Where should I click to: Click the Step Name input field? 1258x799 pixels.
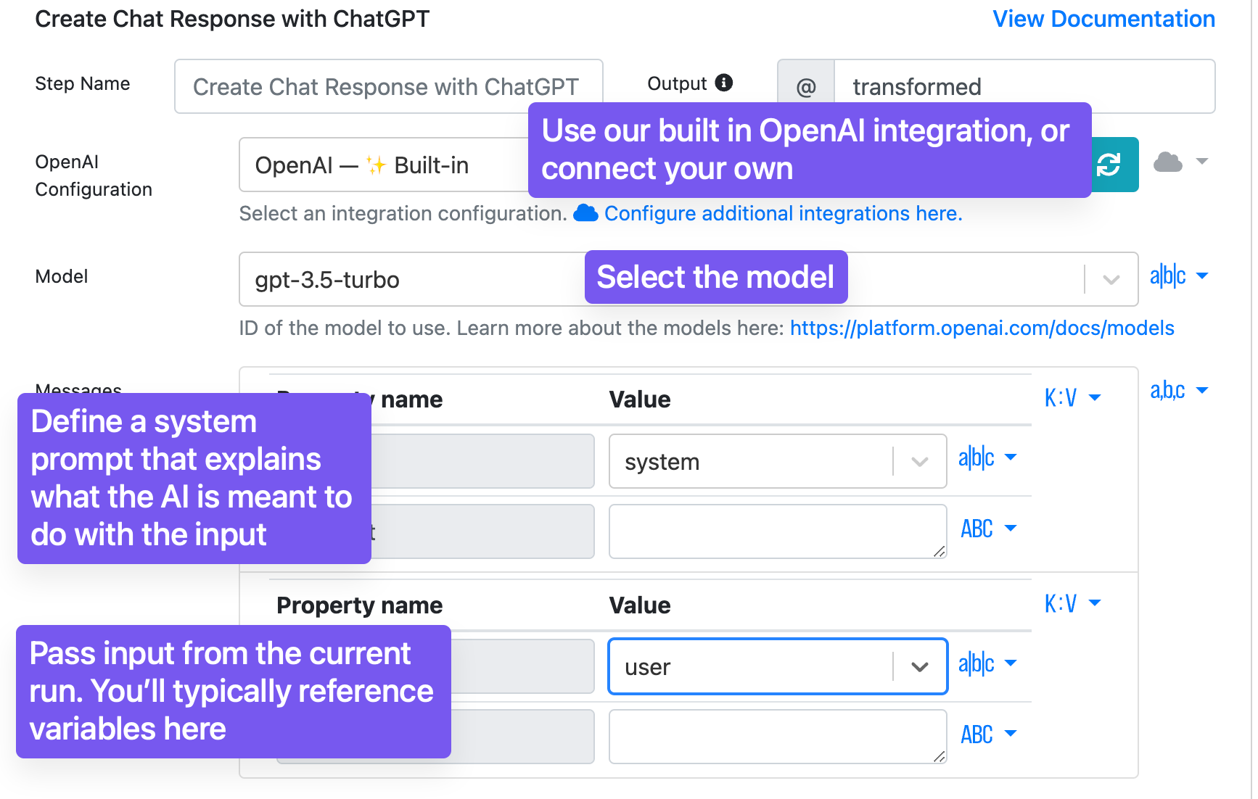(x=388, y=87)
